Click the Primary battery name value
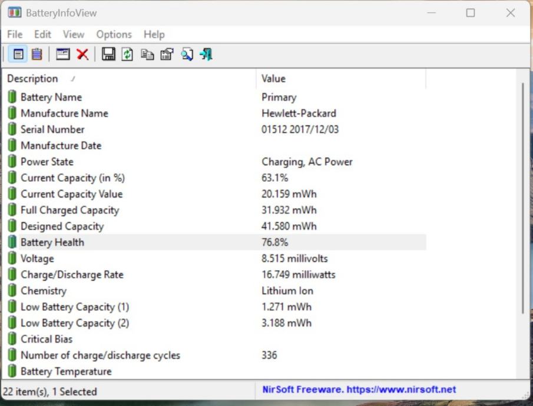The image size is (533, 406). click(279, 97)
